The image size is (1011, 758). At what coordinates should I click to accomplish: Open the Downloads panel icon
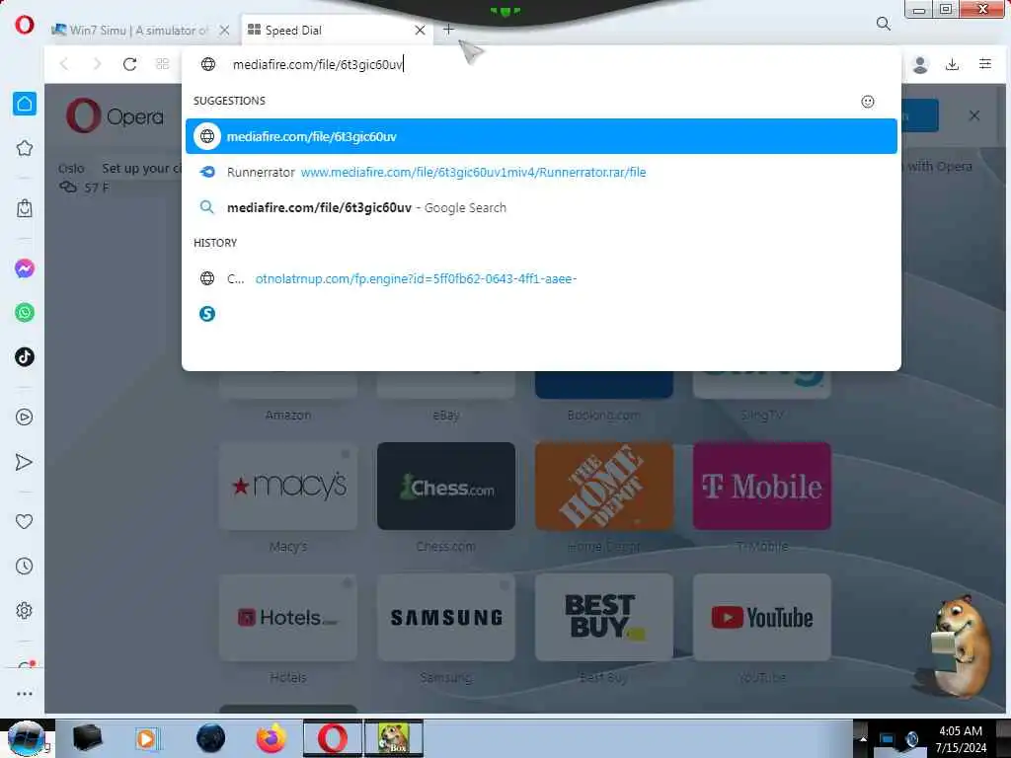pos(952,64)
